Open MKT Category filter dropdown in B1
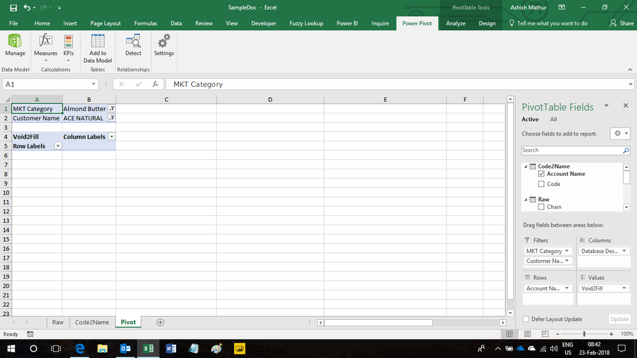Viewport: 637px width, 358px height. pos(112,109)
